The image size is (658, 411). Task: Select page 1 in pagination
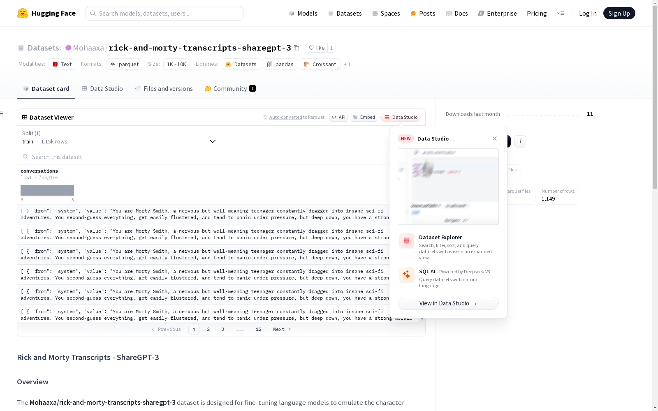(194, 329)
